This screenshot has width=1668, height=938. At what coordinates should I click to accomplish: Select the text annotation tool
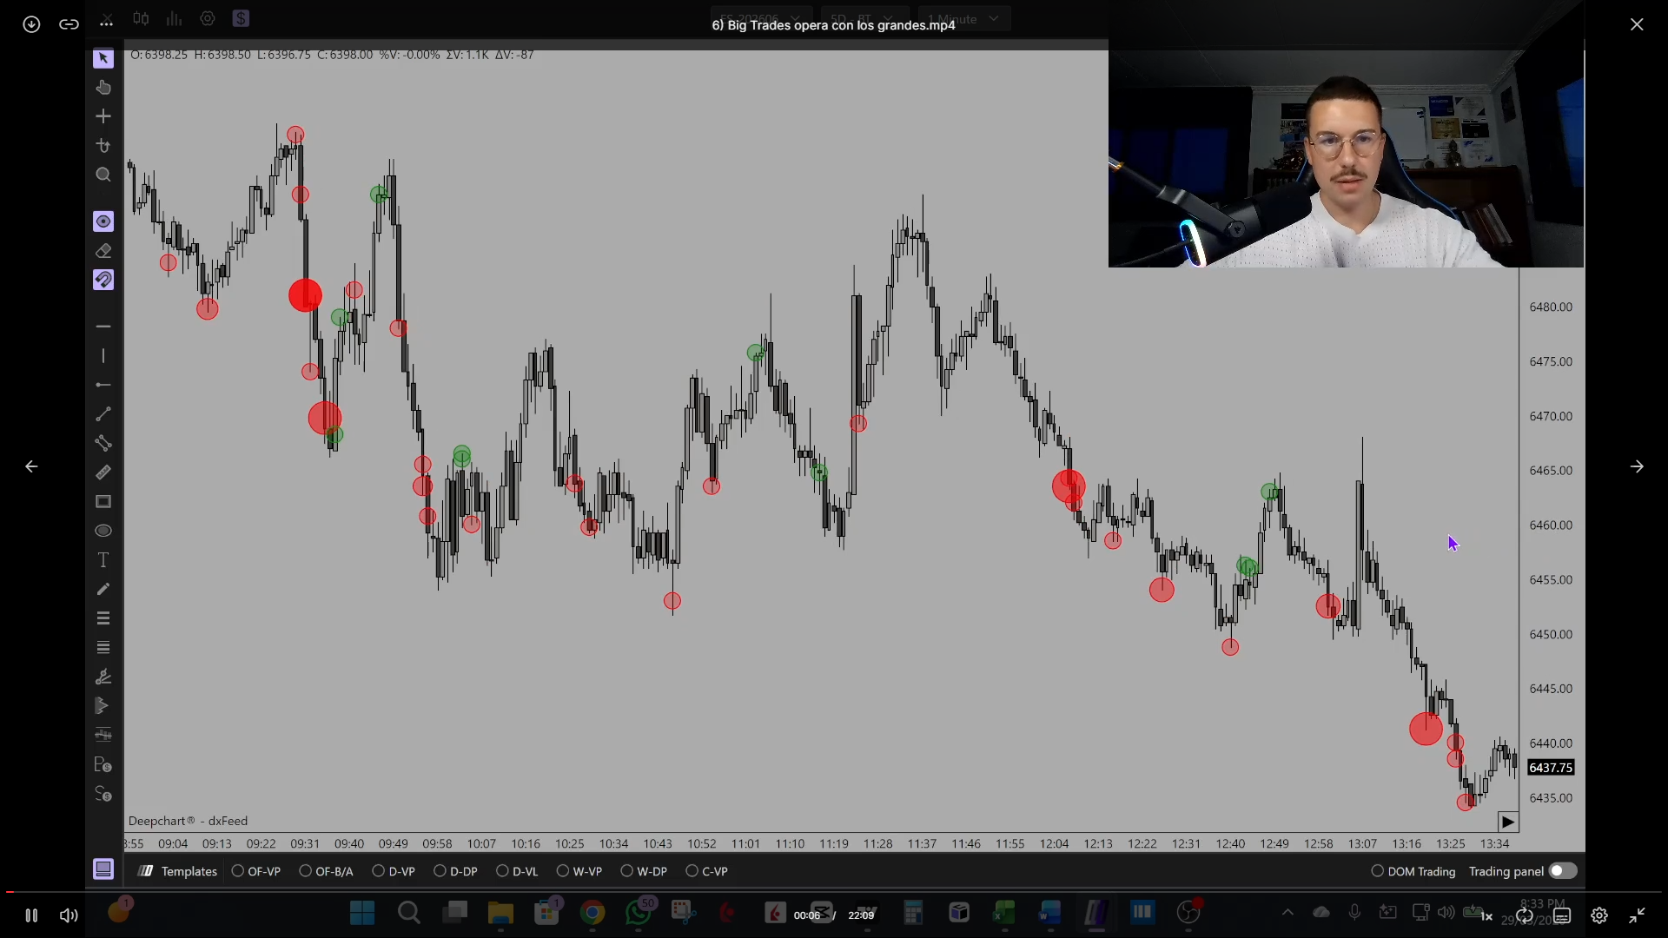pyautogui.click(x=103, y=560)
